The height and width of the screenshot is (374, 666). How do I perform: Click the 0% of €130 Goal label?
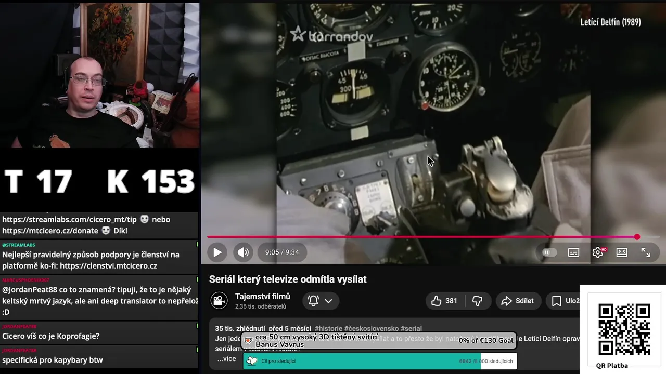point(486,341)
